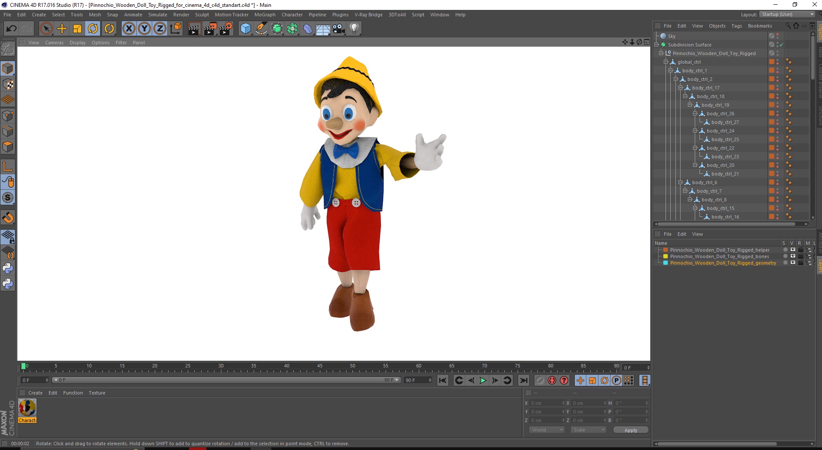Open the deformer objects icon
Image resolution: width=822 pixels, height=450 pixels.
(308, 29)
